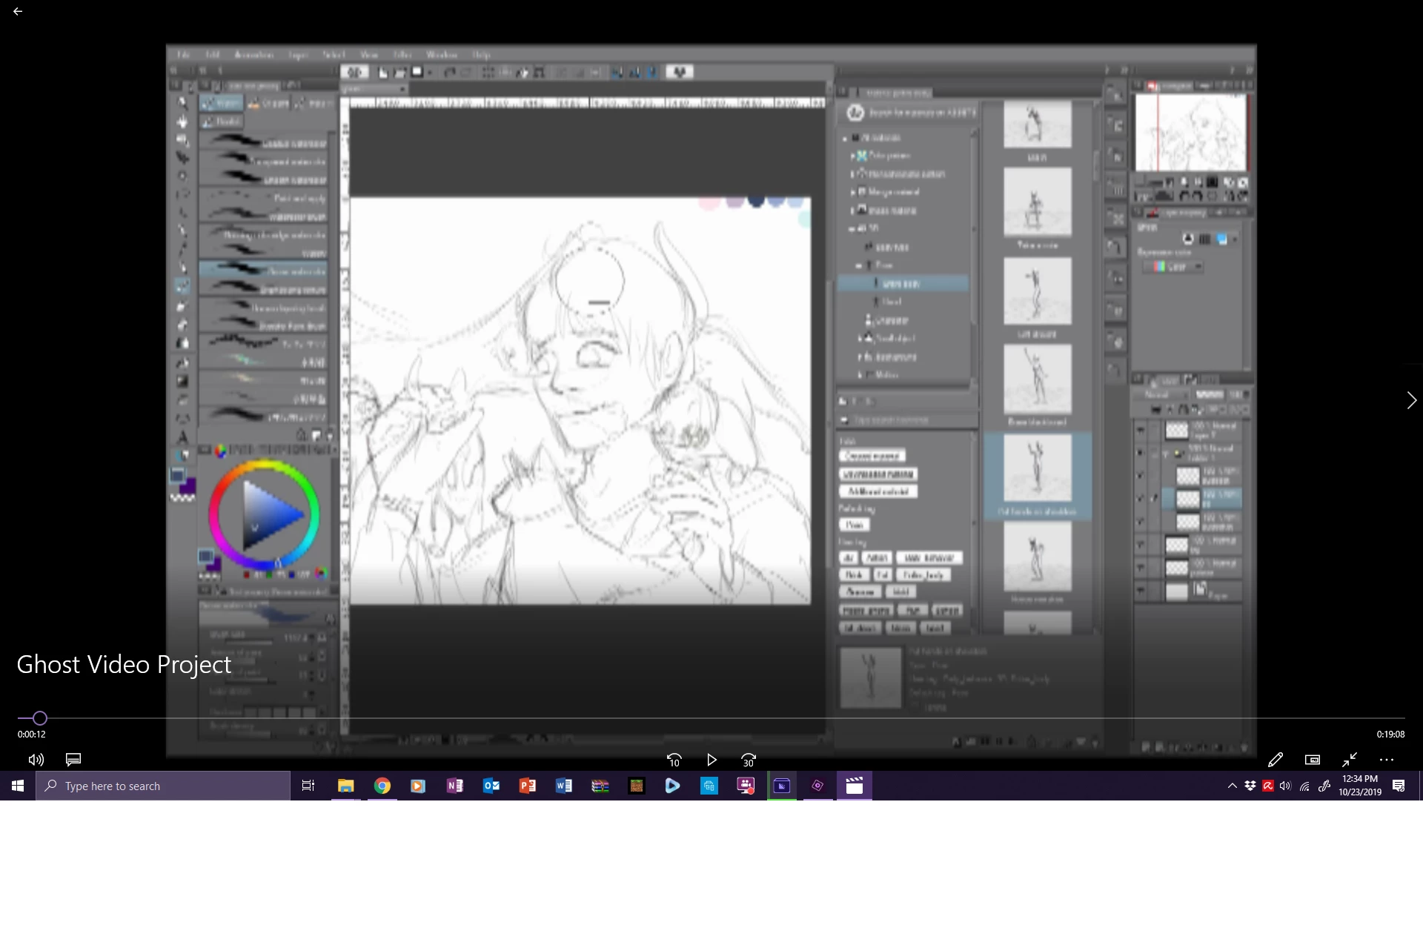
Task: Launch PowerPoint from the taskbar
Action: pyautogui.click(x=527, y=786)
